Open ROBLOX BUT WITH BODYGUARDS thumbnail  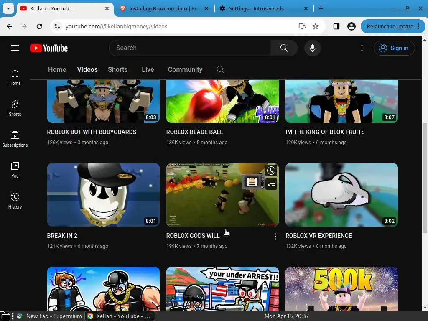pos(103,101)
